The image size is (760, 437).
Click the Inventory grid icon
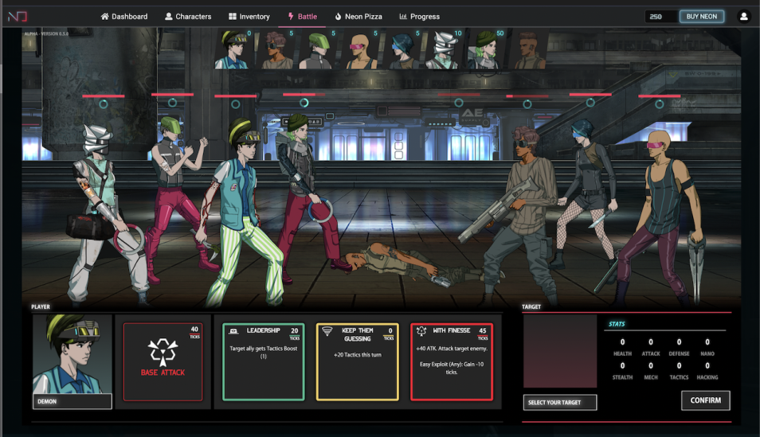click(x=233, y=17)
